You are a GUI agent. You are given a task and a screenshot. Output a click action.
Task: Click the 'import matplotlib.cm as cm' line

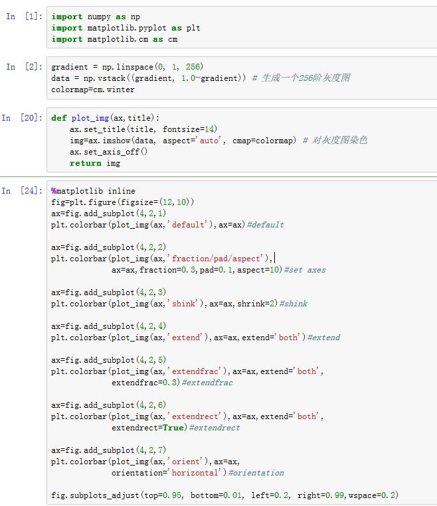point(114,39)
